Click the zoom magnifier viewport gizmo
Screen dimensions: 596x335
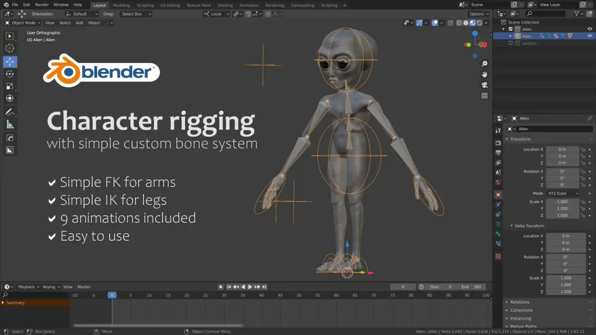click(x=484, y=64)
